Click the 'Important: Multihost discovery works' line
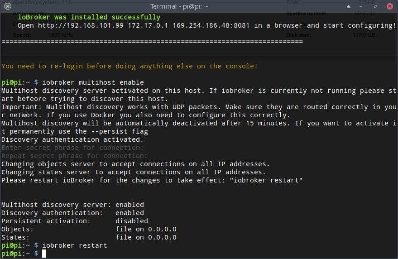398x259 pixels. coord(199,107)
